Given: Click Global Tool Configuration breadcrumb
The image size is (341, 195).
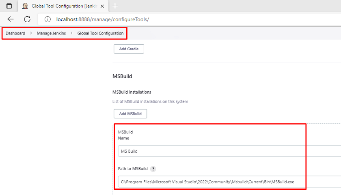Looking at the screenshot, I should tap(101, 33).
